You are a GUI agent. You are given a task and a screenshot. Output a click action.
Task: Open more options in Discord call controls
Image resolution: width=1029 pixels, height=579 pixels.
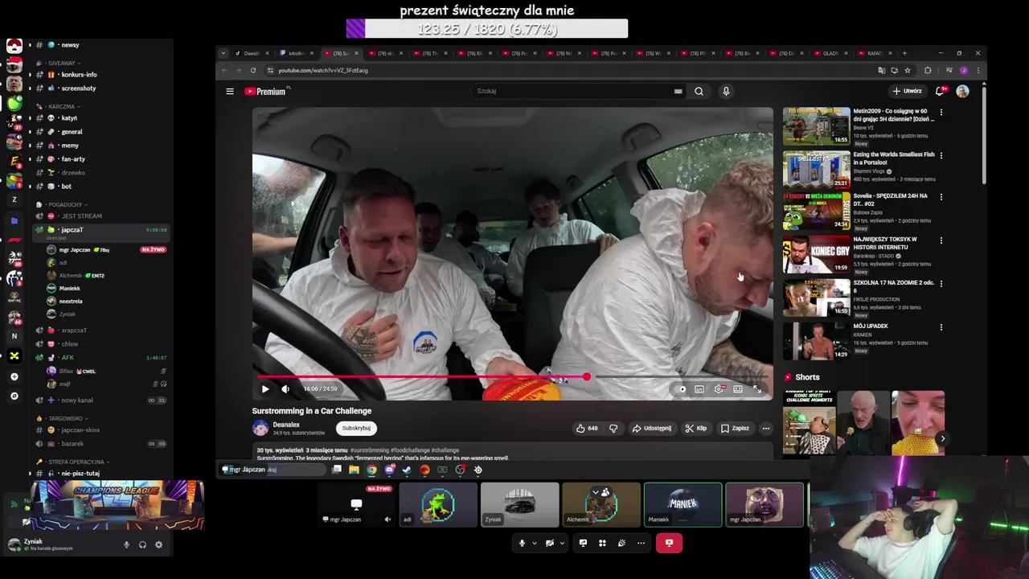641,543
